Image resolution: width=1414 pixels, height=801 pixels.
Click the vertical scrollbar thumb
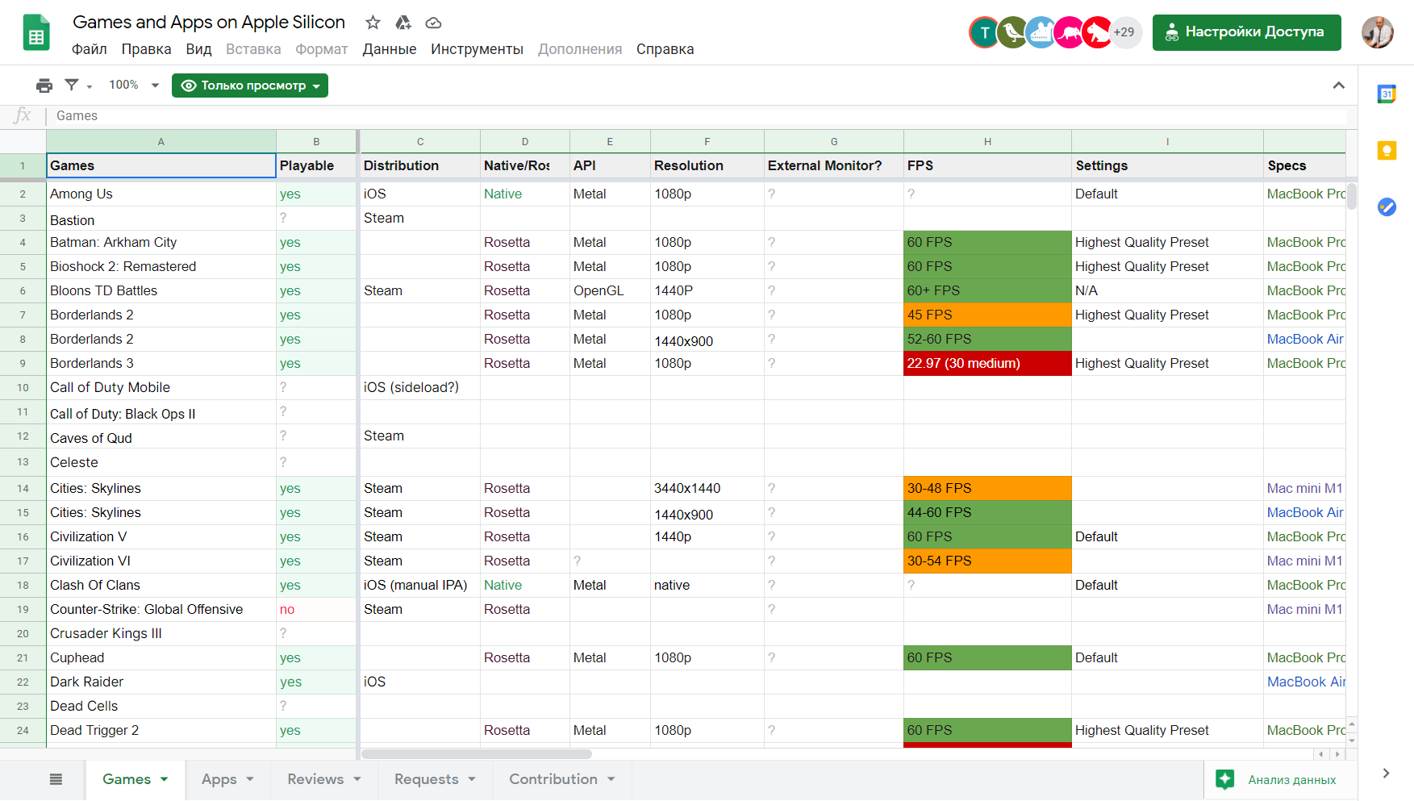point(1352,196)
